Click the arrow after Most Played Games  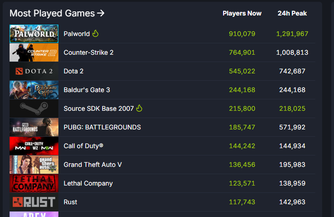point(101,13)
